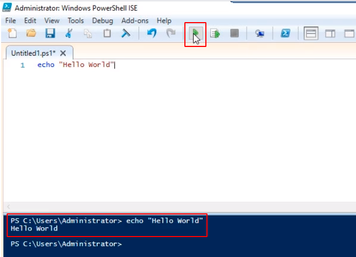Undo the last edit

coord(152,34)
